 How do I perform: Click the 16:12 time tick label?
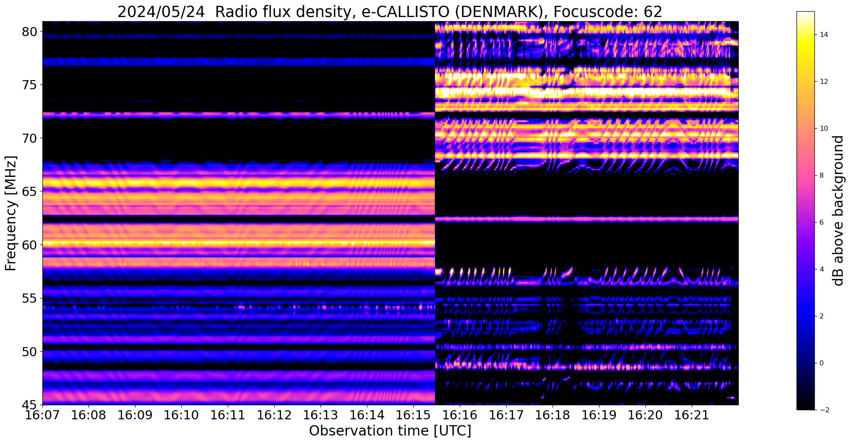click(274, 415)
